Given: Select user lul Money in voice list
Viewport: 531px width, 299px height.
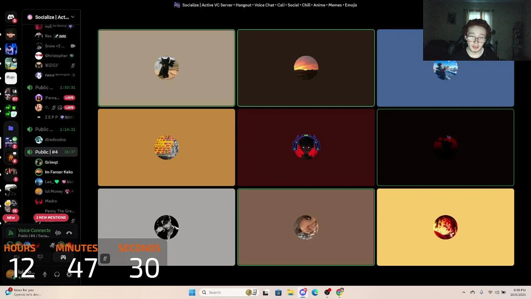Looking at the screenshot, I should [x=55, y=191].
